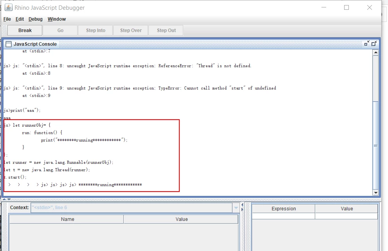
Task: Open the Edit menu
Action: click(x=20, y=19)
